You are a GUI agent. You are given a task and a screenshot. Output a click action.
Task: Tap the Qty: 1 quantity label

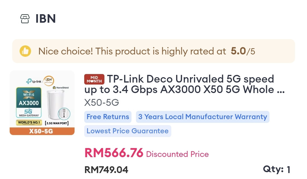[x=276, y=170]
